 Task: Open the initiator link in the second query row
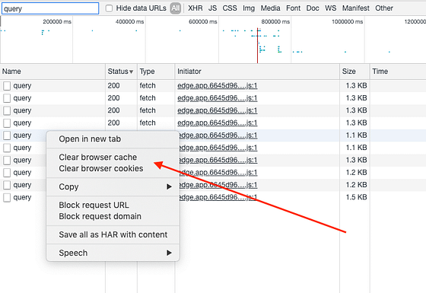pos(217,98)
